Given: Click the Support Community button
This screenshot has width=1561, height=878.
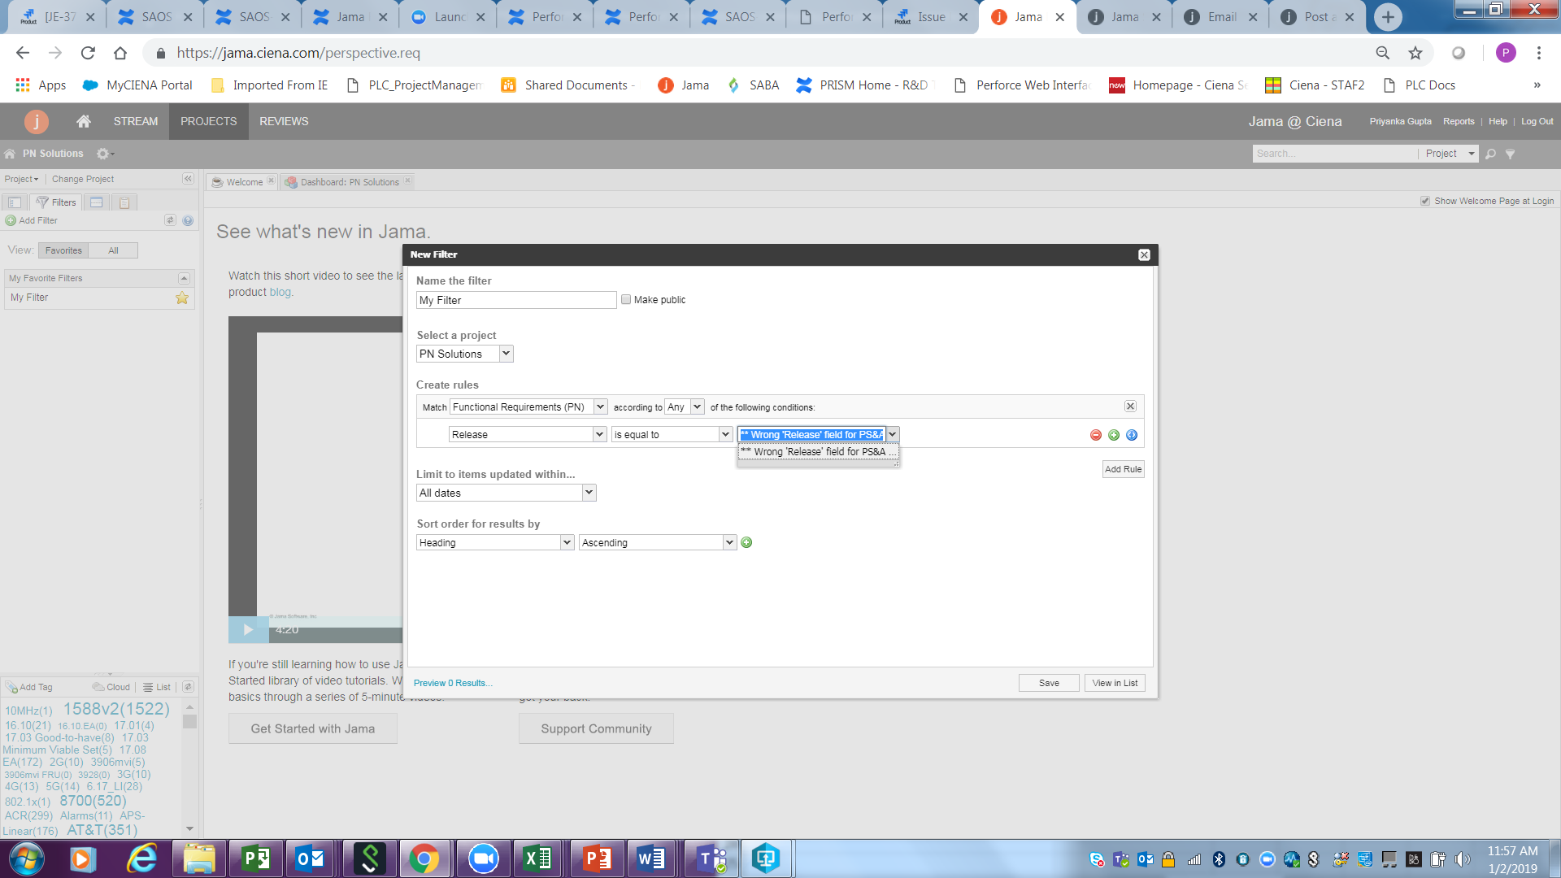Looking at the screenshot, I should (x=596, y=729).
